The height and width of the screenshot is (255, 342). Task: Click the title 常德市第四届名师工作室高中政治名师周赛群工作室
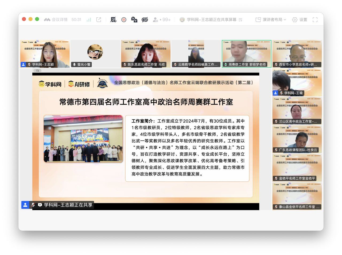click(x=146, y=102)
